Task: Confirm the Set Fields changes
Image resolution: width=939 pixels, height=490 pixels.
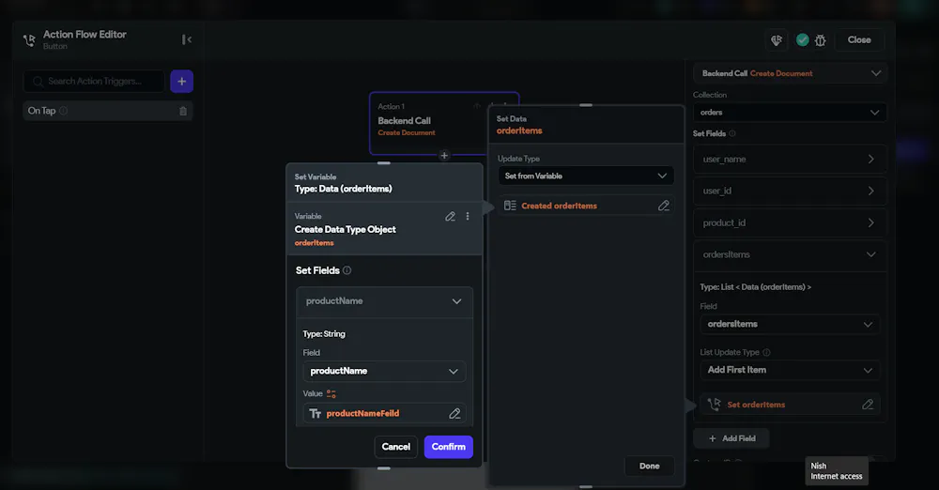Action: click(449, 447)
